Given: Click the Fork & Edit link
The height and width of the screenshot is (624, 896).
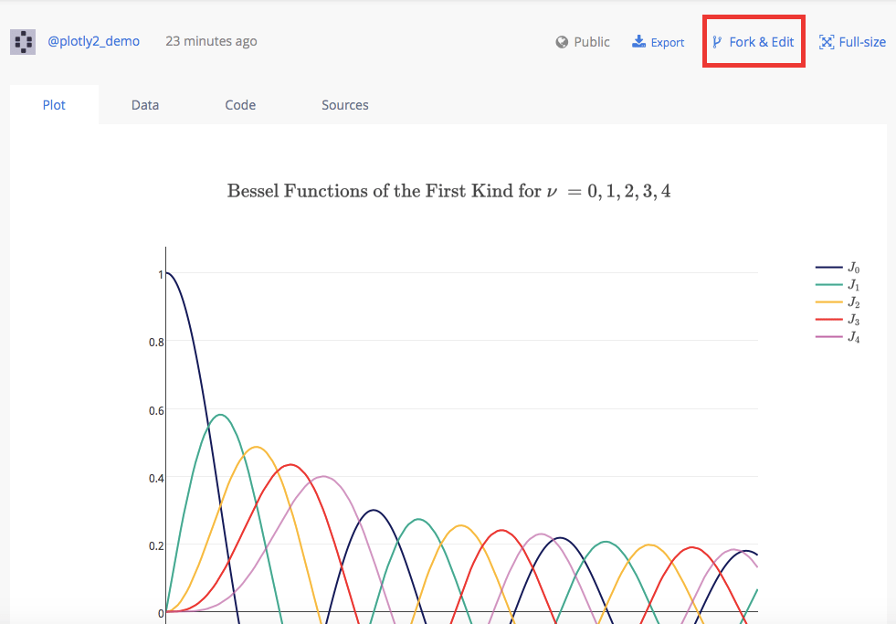Looking at the screenshot, I should pos(761,42).
